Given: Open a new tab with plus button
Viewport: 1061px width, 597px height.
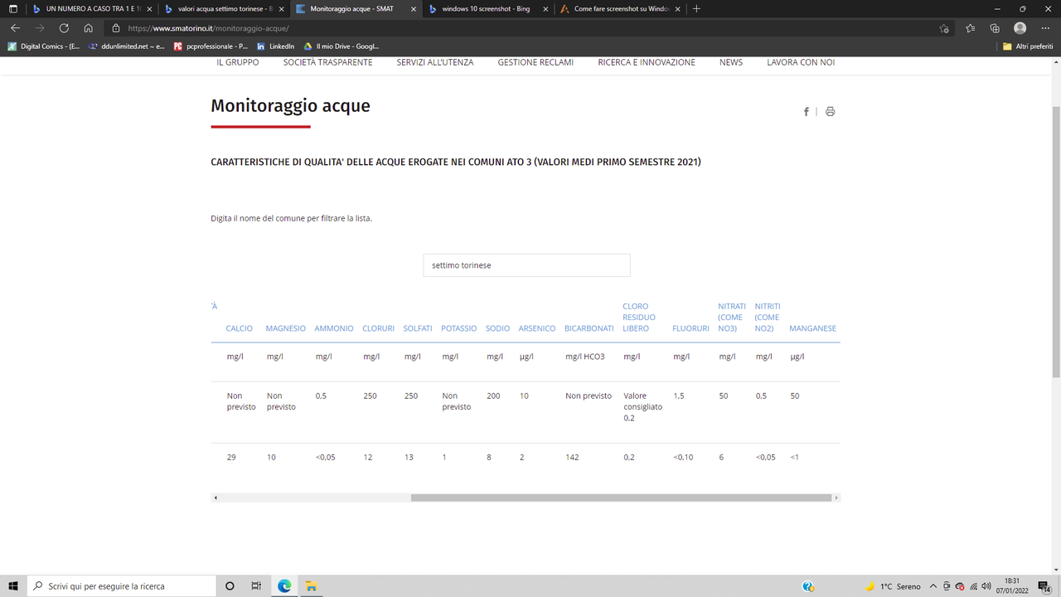Looking at the screenshot, I should click(696, 9).
